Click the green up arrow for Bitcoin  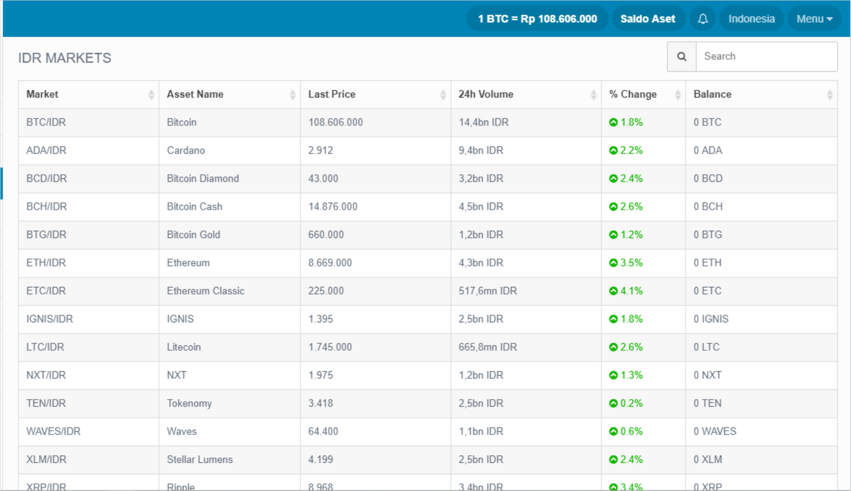click(613, 122)
